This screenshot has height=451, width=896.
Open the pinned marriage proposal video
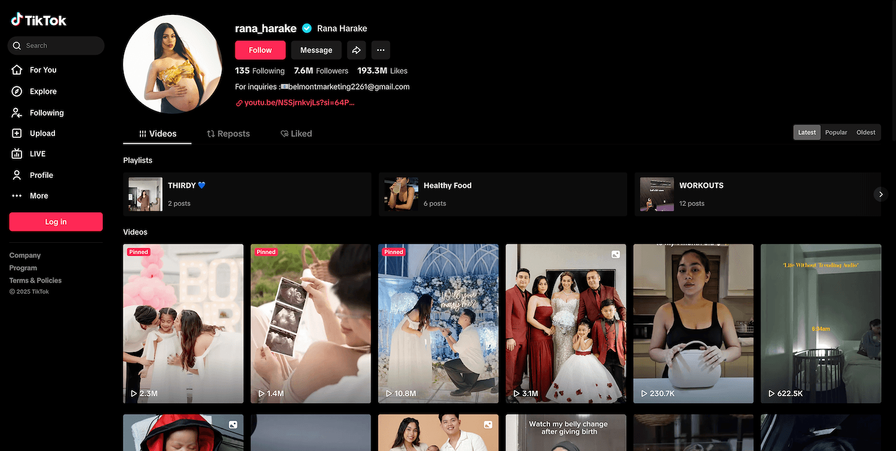click(x=438, y=323)
